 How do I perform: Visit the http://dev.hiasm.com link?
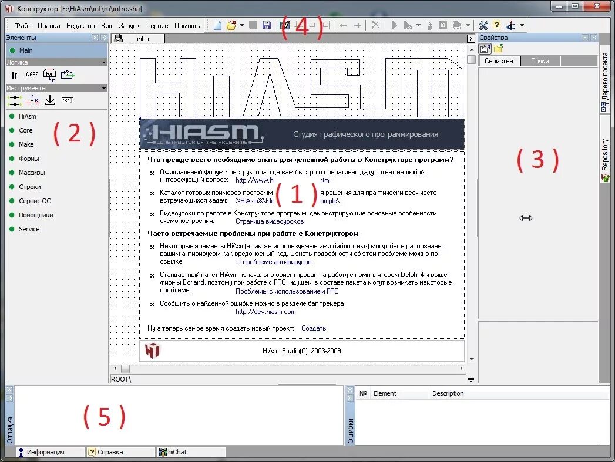(x=266, y=312)
